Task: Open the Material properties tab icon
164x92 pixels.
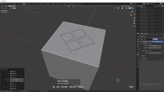Action: [138, 66]
